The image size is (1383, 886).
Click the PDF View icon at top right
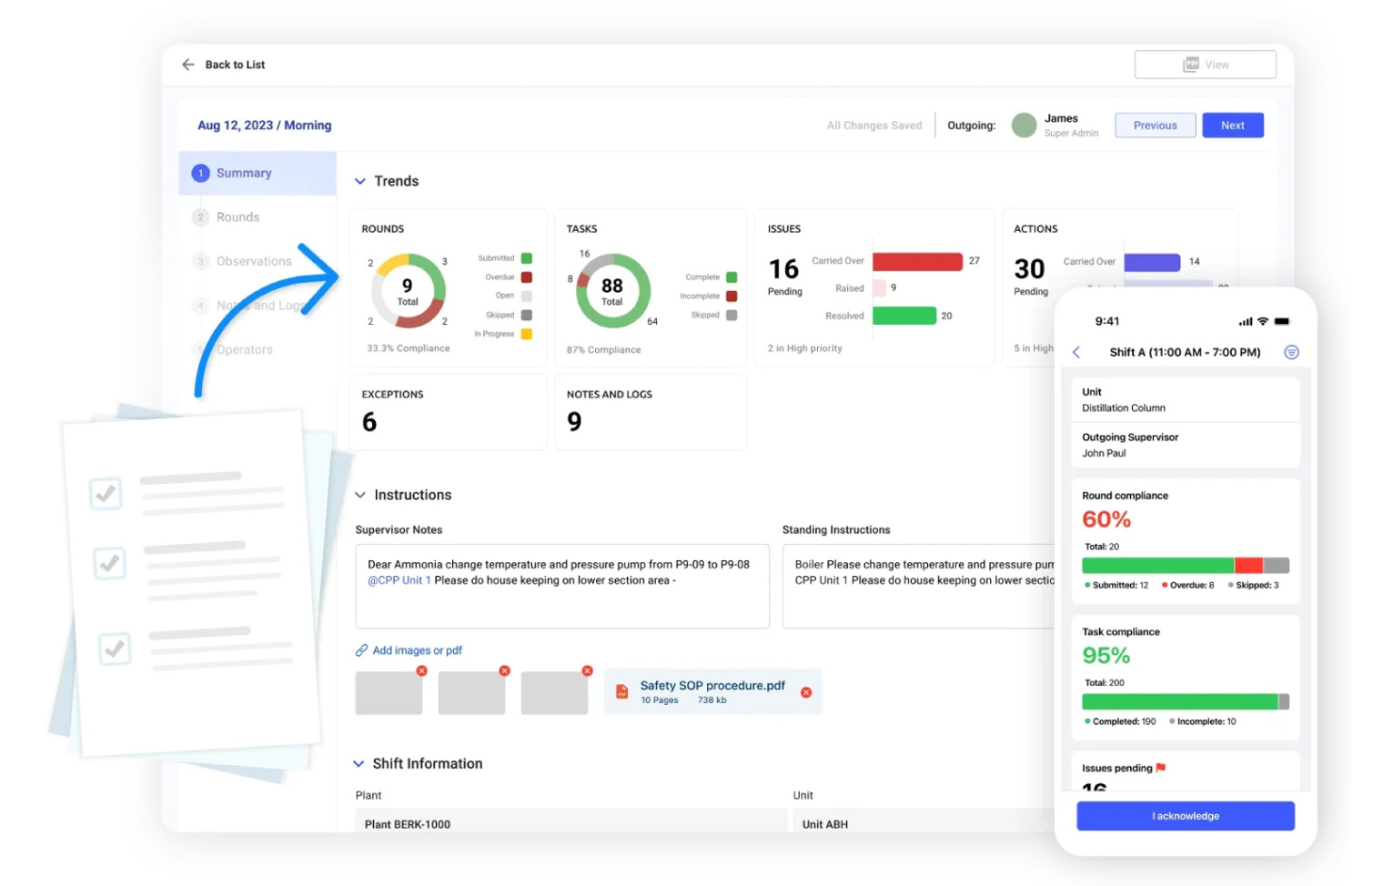(x=1193, y=64)
